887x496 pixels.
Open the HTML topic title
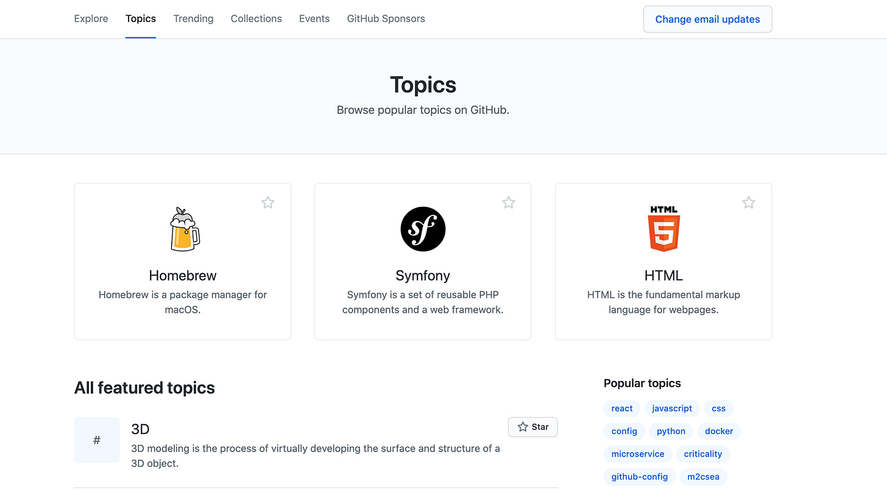coord(663,276)
